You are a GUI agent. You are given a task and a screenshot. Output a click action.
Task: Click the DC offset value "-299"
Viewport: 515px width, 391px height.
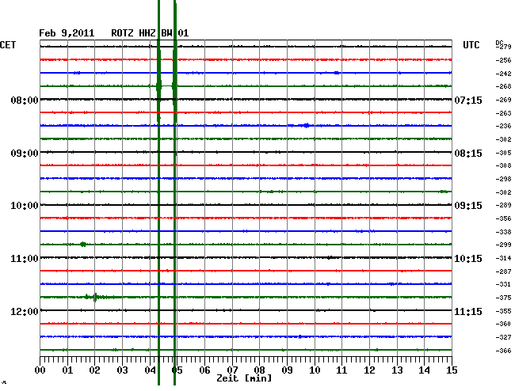tap(503, 245)
